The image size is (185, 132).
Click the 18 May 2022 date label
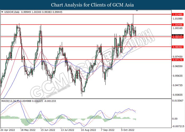tap(28, 130)
